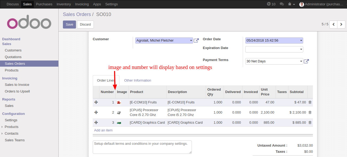Open external link for Payment Terms
The height and width of the screenshot is (157, 347).
(x=306, y=61)
